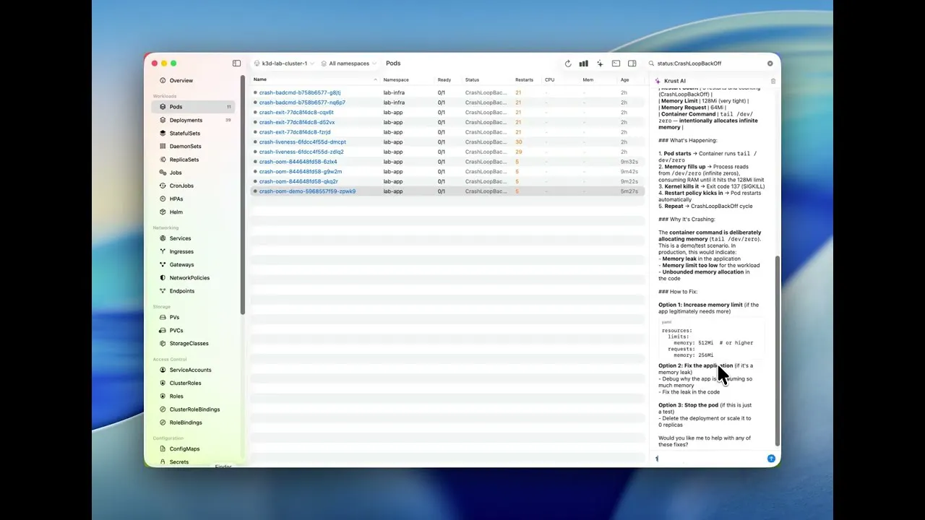The width and height of the screenshot is (925, 520).
Task: Open pod crash-liveness-6fdcc4f55d-dmcpt
Action: [x=302, y=142]
